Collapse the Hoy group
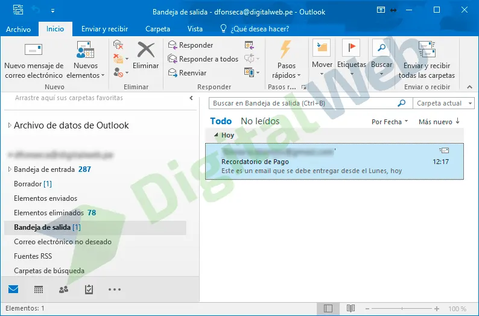 point(217,134)
